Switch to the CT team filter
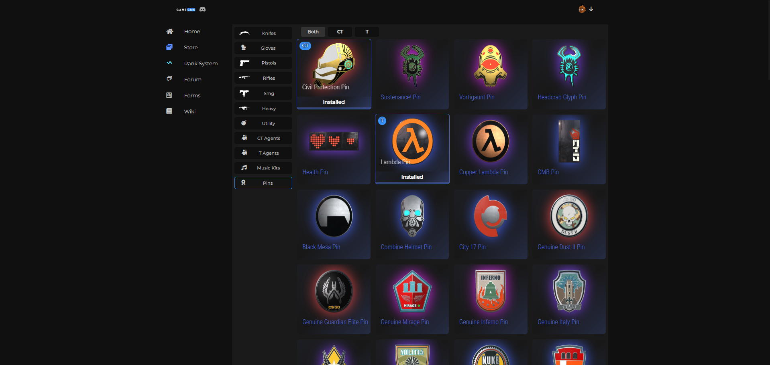The height and width of the screenshot is (365, 770). click(x=340, y=32)
